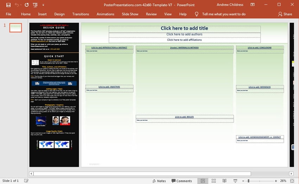The height and width of the screenshot is (184, 299).
Task: Select slide 1 thumbnail
Action: [x=15, y=28]
